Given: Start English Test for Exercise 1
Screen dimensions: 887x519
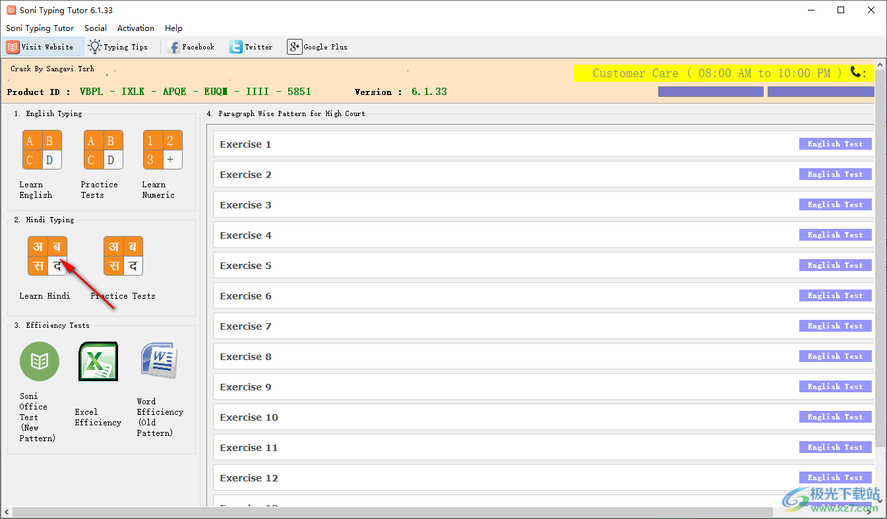Looking at the screenshot, I should pyautogui.click(x=835, y=144).
